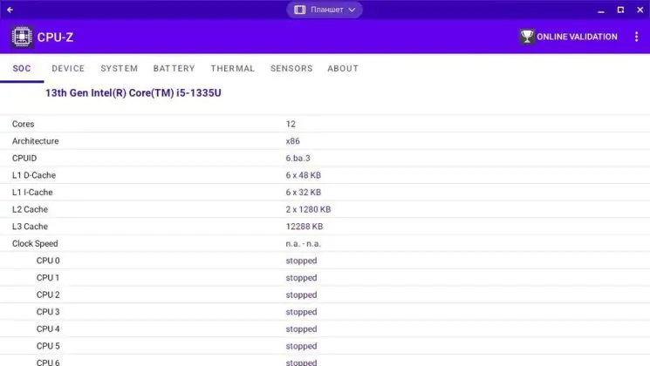Click the CPU-Z chip logo icon

point(22,37)
